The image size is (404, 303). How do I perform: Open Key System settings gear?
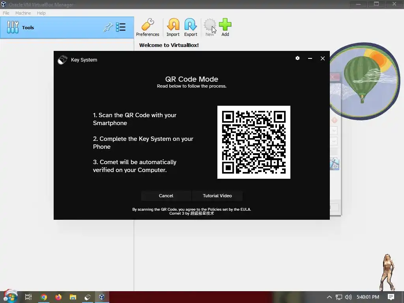297,58
